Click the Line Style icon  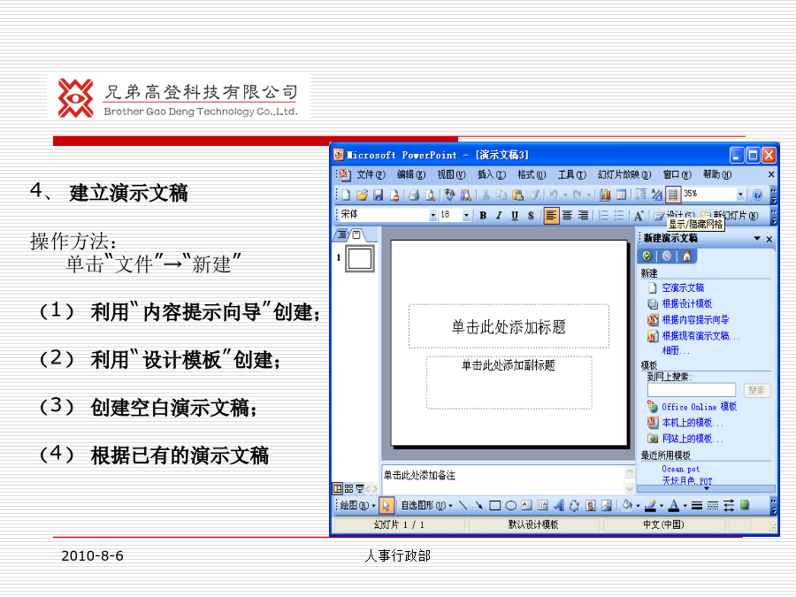pos(697,506)
